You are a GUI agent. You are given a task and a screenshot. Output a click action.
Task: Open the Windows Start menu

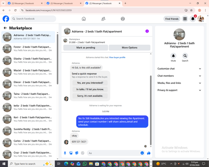[4, 164]
